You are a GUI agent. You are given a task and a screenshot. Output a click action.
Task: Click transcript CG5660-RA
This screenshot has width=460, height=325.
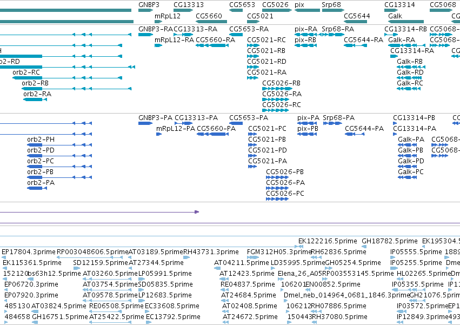(x=215, y=40)
